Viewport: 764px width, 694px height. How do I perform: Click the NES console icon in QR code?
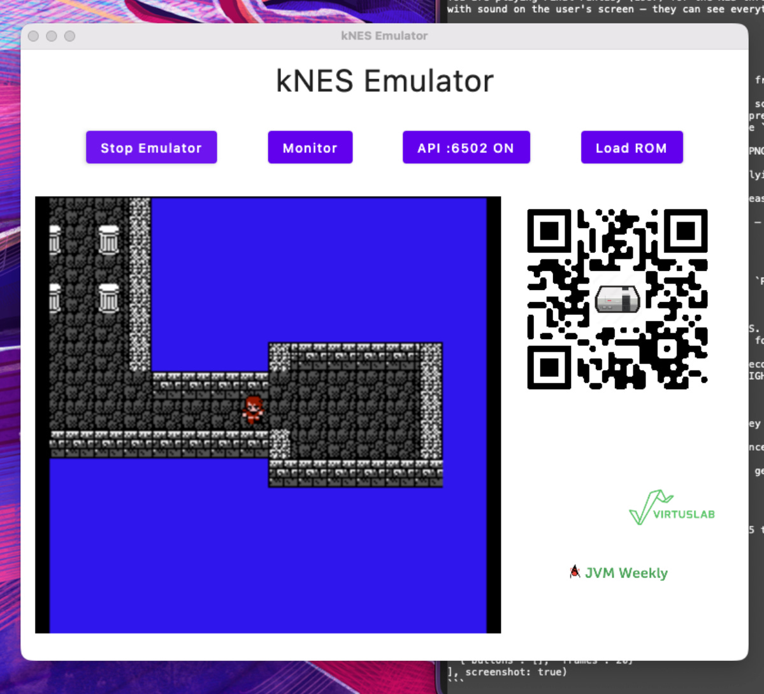tap(617, 299)
